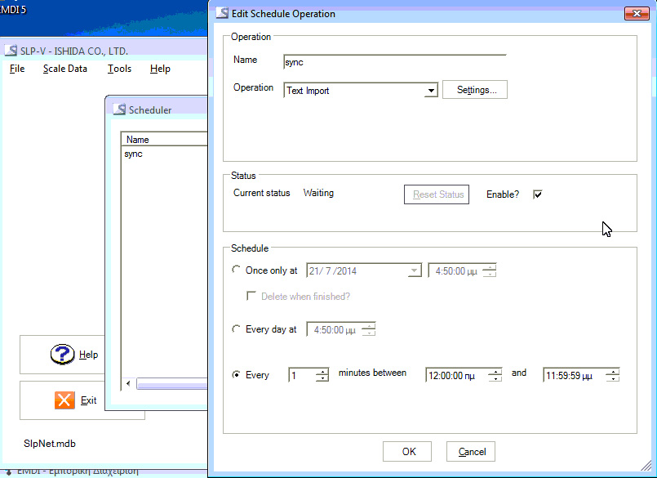Toggle the Enable? checkbox
The width and height of the screenshot is (657, 478).
click(x=537, y=194)
